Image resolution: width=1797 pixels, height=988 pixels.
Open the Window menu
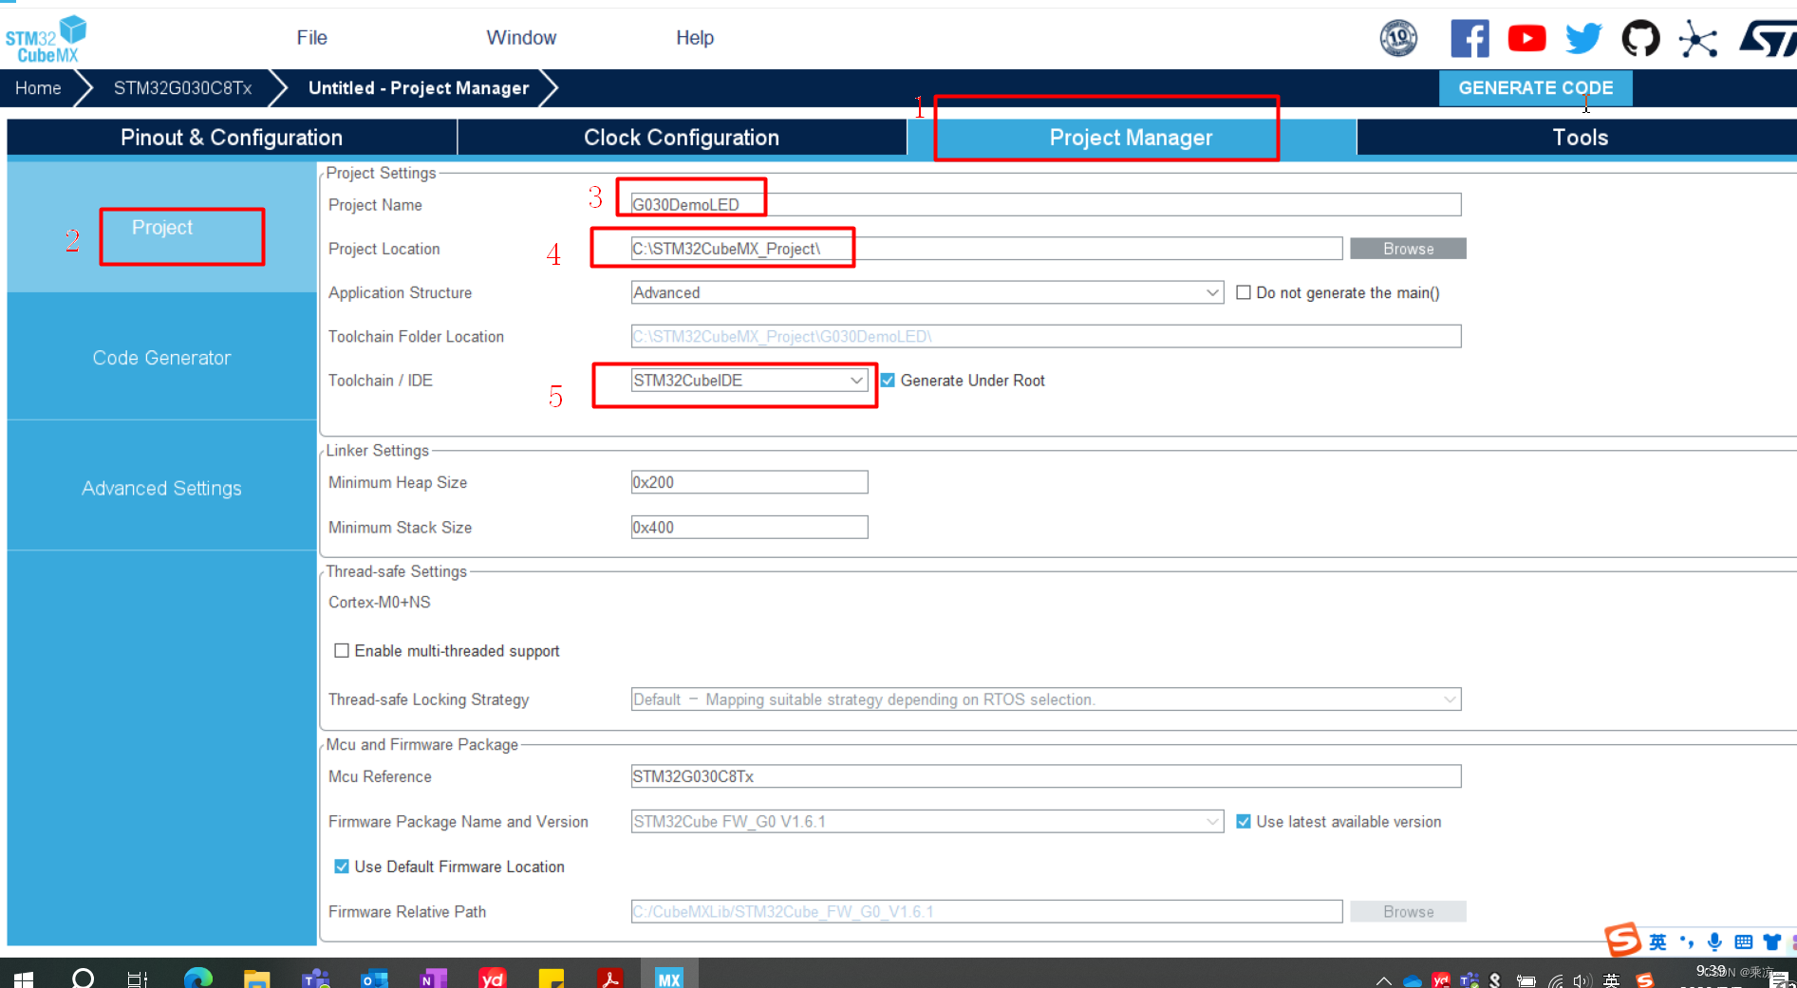pyautogui.click(x=521, y=38)
